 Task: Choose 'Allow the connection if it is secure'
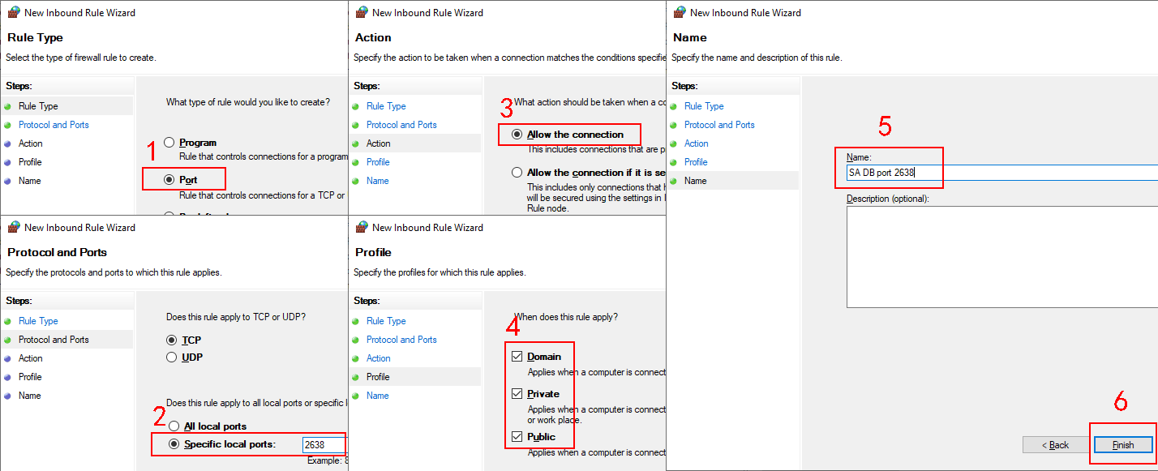[517, 173]
